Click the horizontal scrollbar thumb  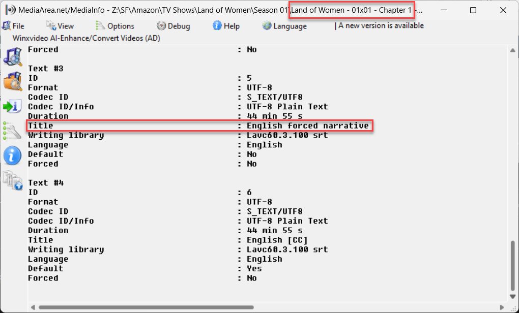pyautogui.click(x=146, y=307)
